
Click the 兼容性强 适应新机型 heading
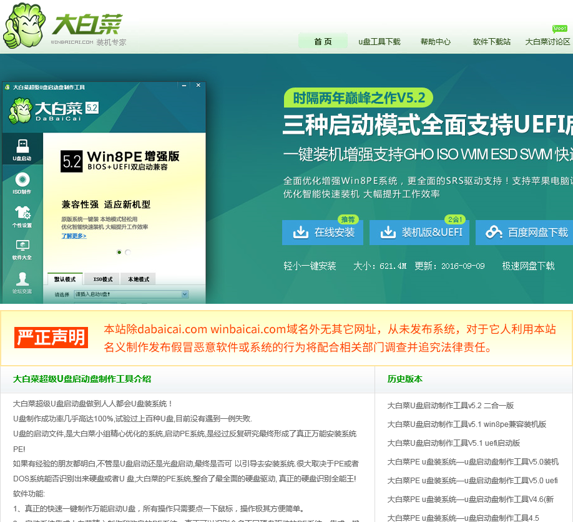106,204
